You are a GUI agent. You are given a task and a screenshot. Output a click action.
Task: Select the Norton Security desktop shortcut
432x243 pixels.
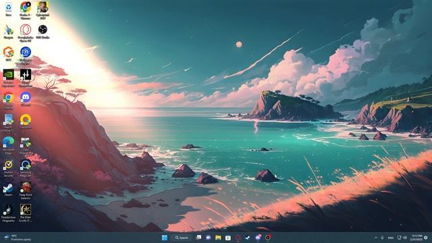9,168
